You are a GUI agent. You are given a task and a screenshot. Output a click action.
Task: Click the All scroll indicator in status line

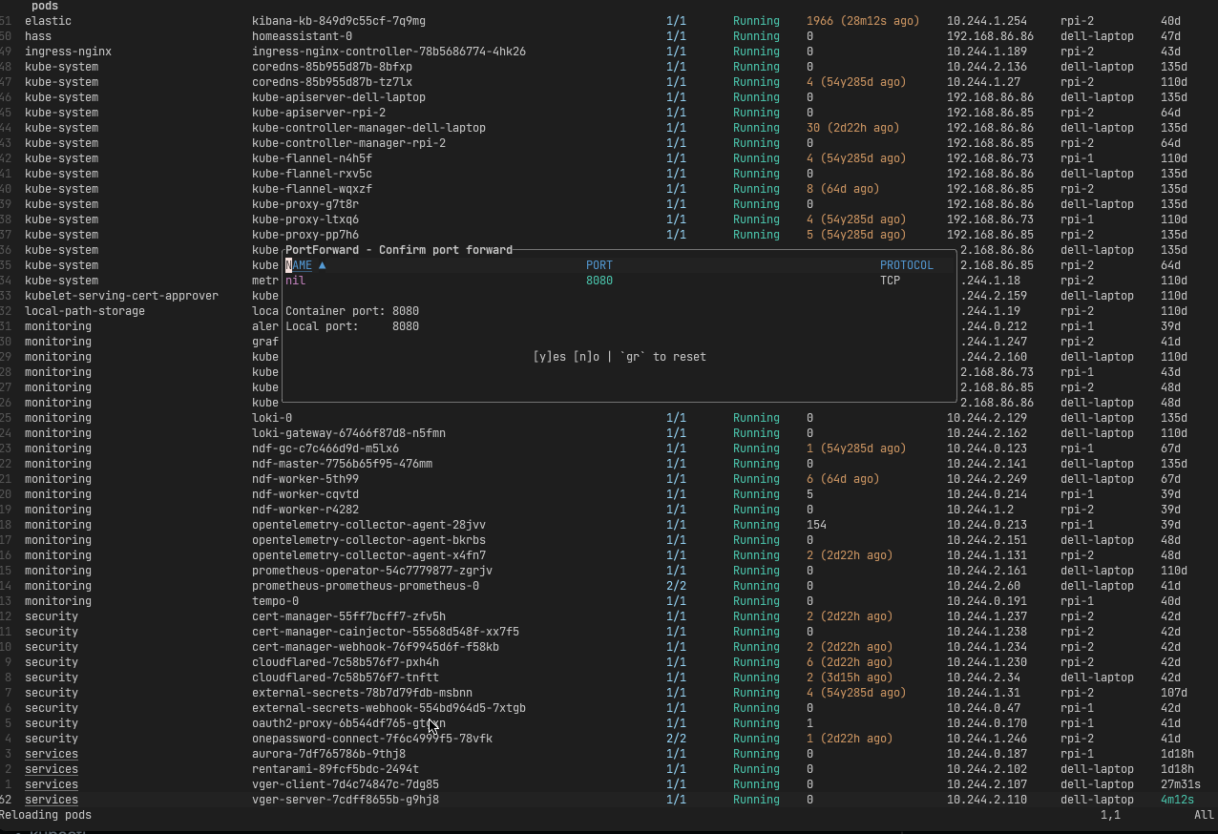click(x=1204, y=815)
